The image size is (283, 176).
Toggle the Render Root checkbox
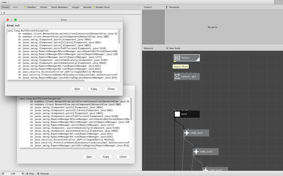click(94, 7)
